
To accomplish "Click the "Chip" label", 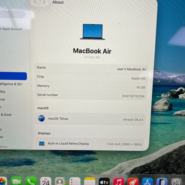I will 40,76.
